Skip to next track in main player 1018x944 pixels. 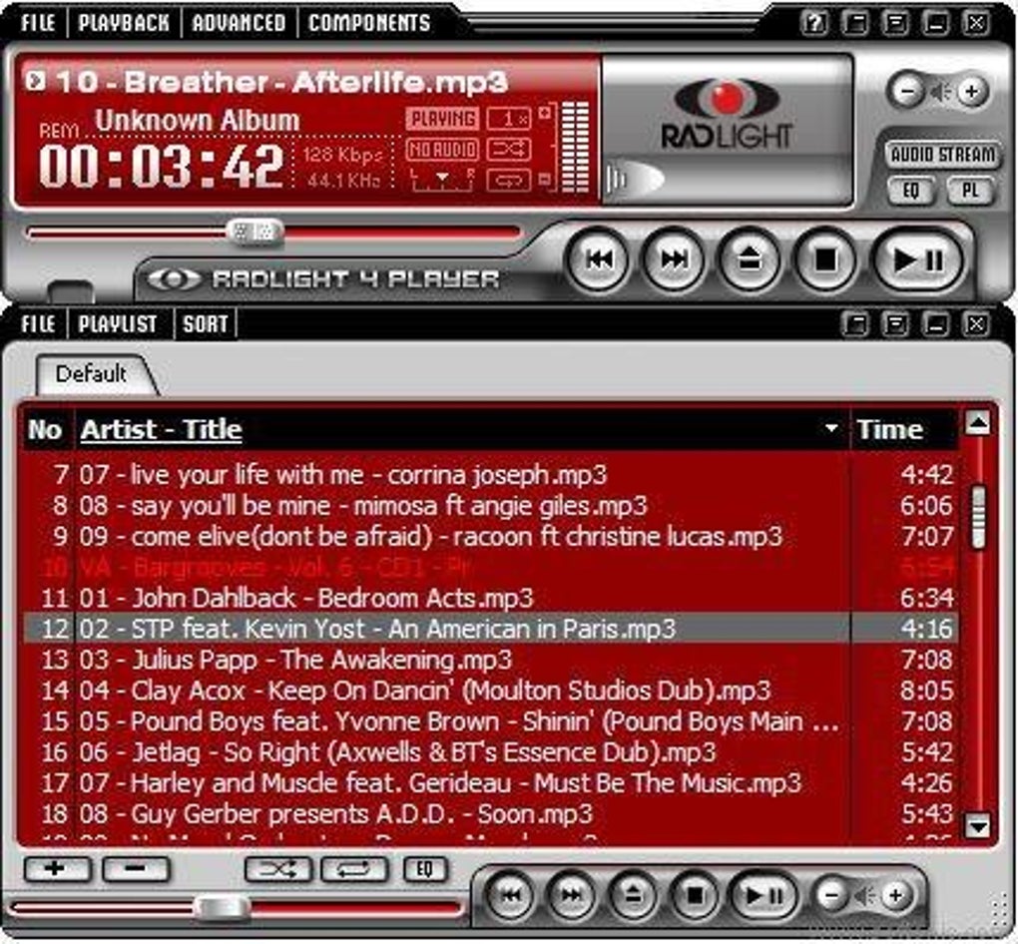(674, 259)
